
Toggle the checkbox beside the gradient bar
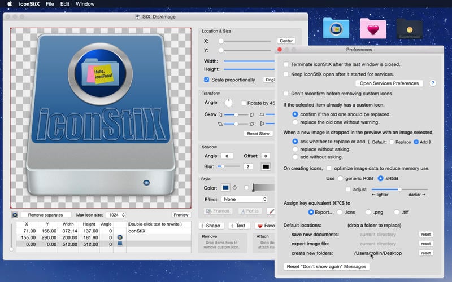[246, 188]
